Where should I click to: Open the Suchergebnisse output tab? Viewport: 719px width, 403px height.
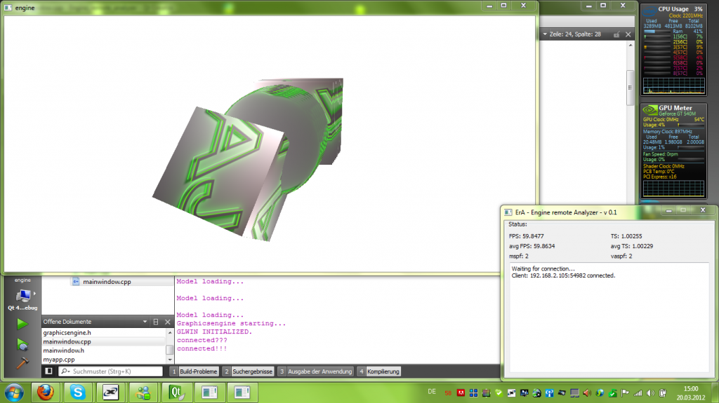pos(248,371)
